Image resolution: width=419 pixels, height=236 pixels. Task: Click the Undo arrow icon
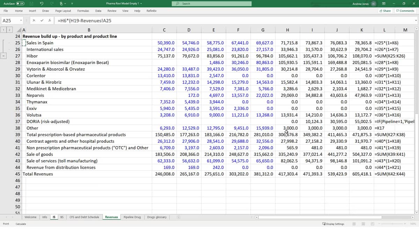[42, 3]
